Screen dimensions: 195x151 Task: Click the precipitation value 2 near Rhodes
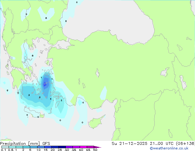click(61, 100)
